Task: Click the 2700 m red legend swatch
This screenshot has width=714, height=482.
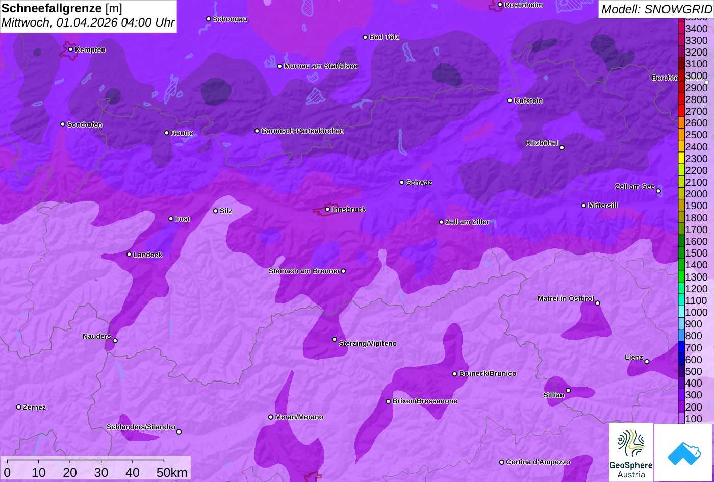Action: pyautogui.click(x=681, y=111)
